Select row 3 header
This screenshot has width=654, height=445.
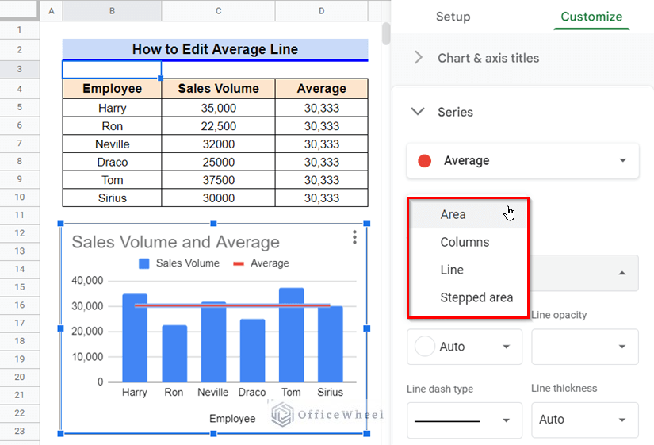click(x=20, y=69)
